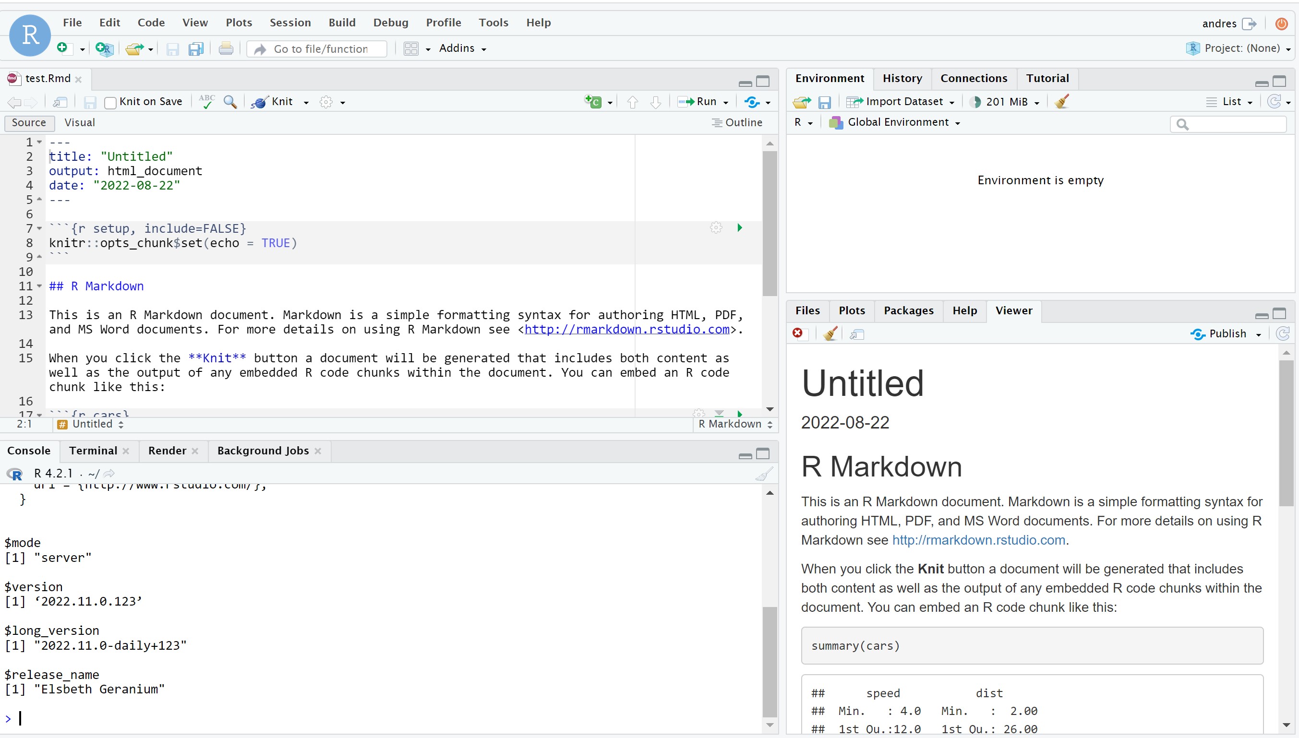Clear environment objects broom icon
The height and width of the screenshot is (738, 1299).
click(x=1062, y=101)
